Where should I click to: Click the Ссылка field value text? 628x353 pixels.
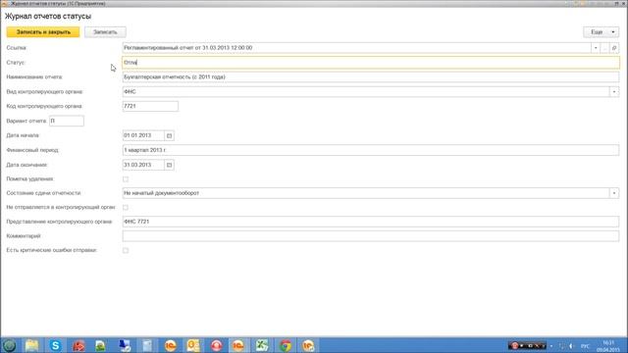pos(187,48)
